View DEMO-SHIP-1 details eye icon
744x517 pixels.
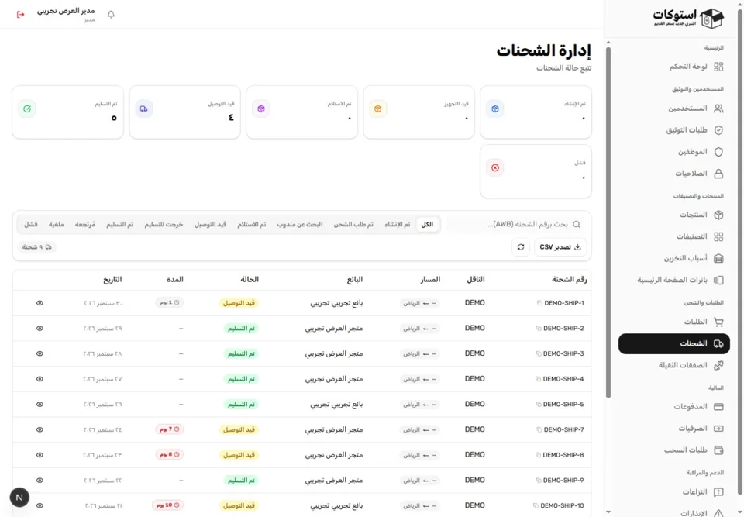[x=40, y=303]
